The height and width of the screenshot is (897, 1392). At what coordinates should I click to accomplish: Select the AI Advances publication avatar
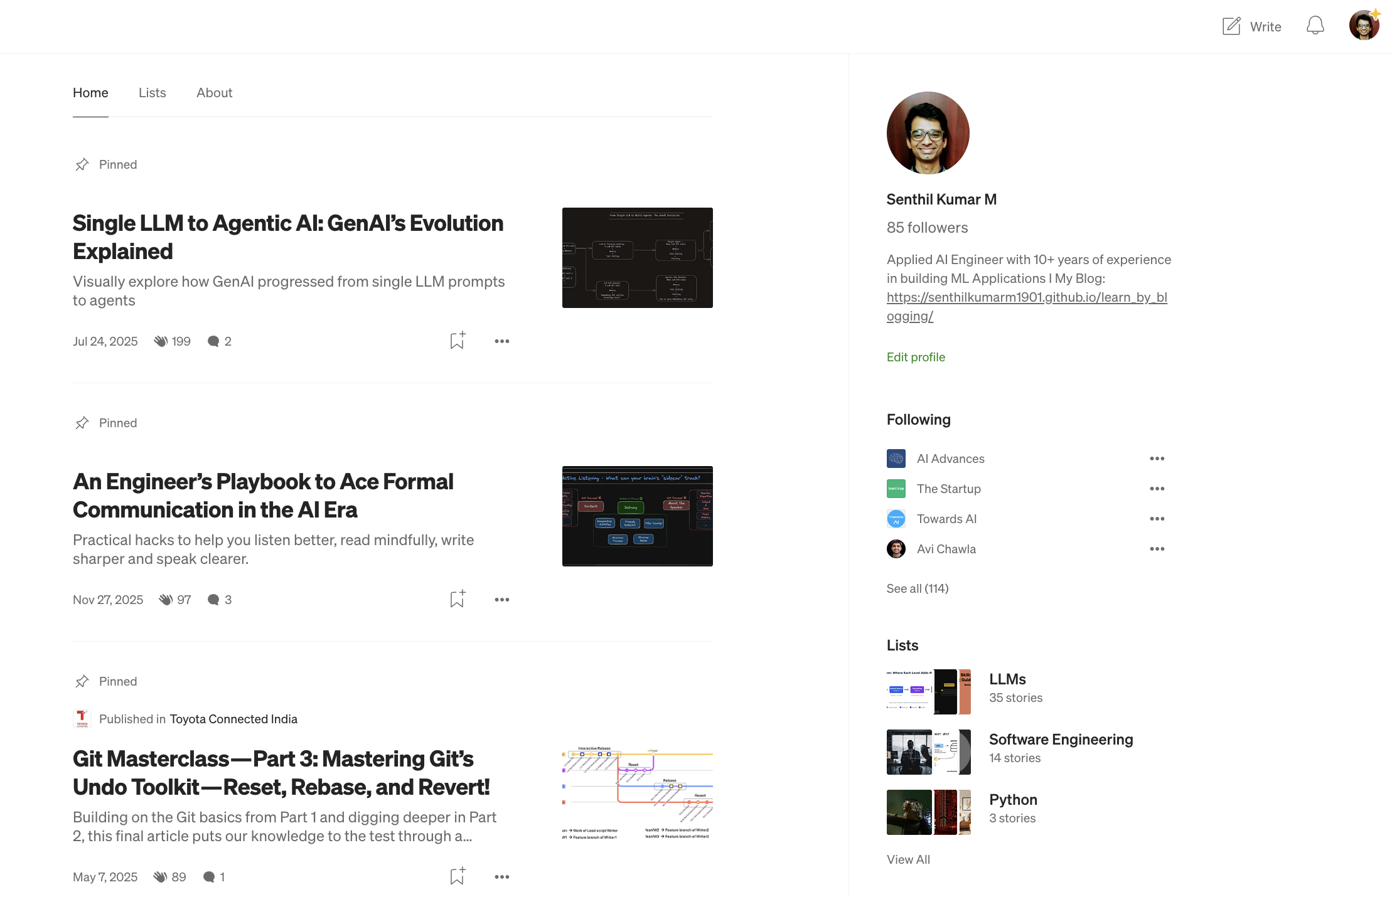tap(896, 459)
